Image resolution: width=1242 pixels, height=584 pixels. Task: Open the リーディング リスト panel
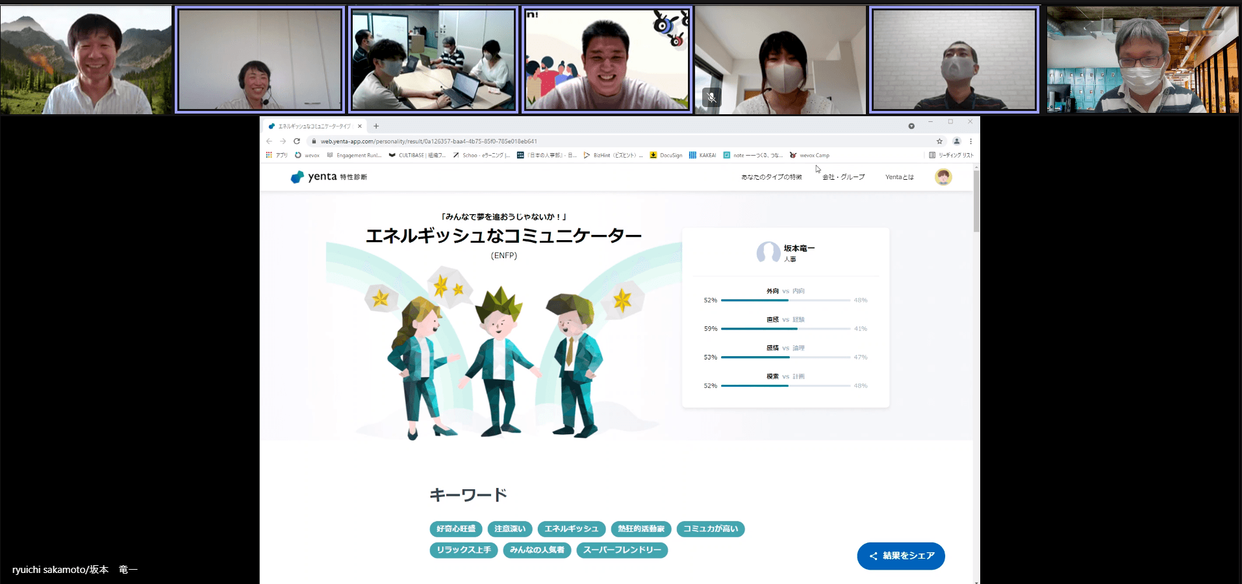951,155
